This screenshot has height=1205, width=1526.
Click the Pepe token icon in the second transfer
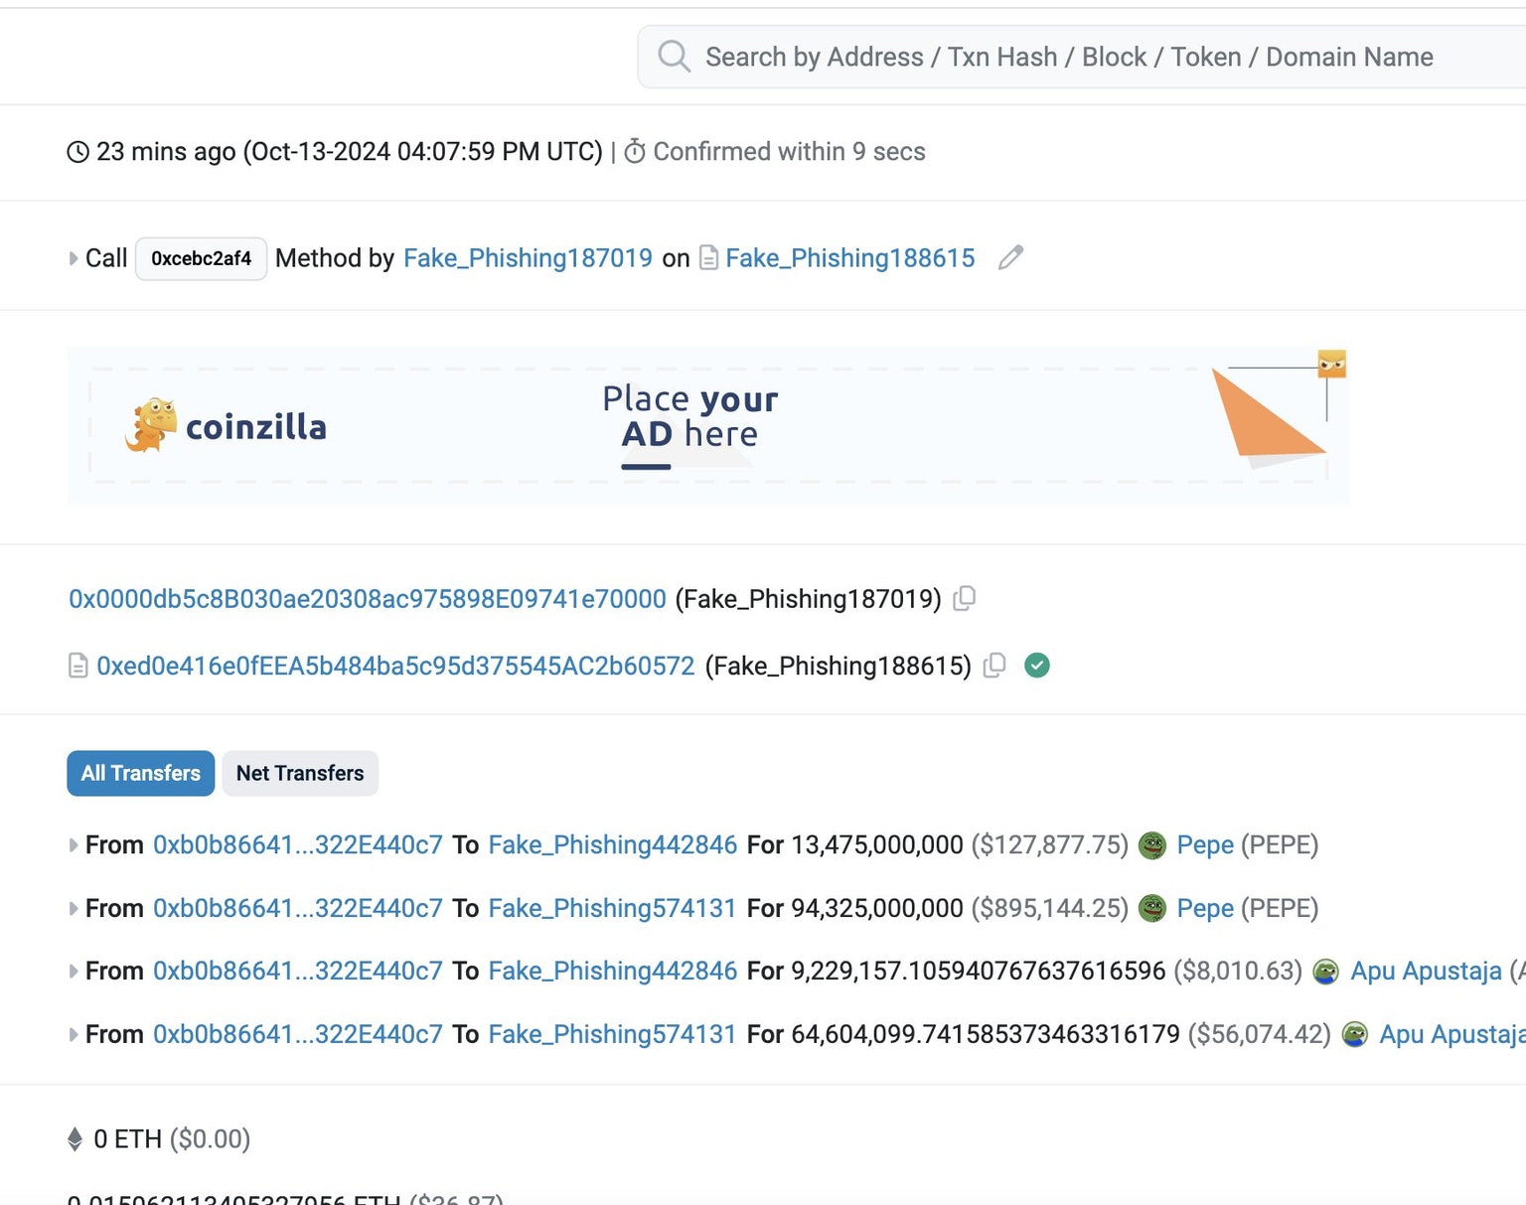1151,908
